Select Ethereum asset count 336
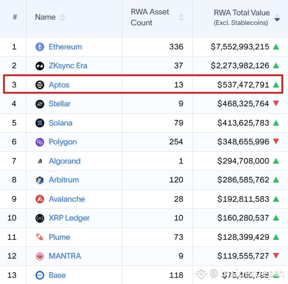288x284 pixels. coord(176,47)
